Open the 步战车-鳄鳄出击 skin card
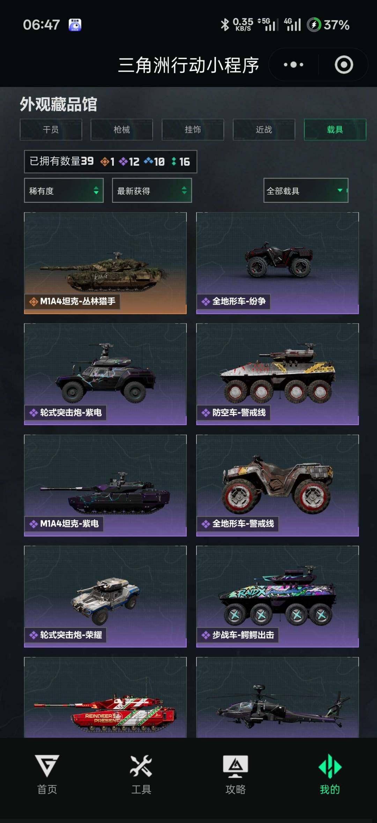The width and height of the screenshot is (377, 823). [278, 596]
